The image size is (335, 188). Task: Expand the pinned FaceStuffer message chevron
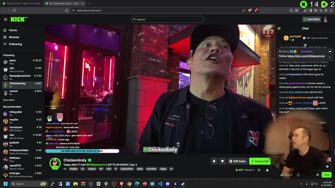[330, 57]
